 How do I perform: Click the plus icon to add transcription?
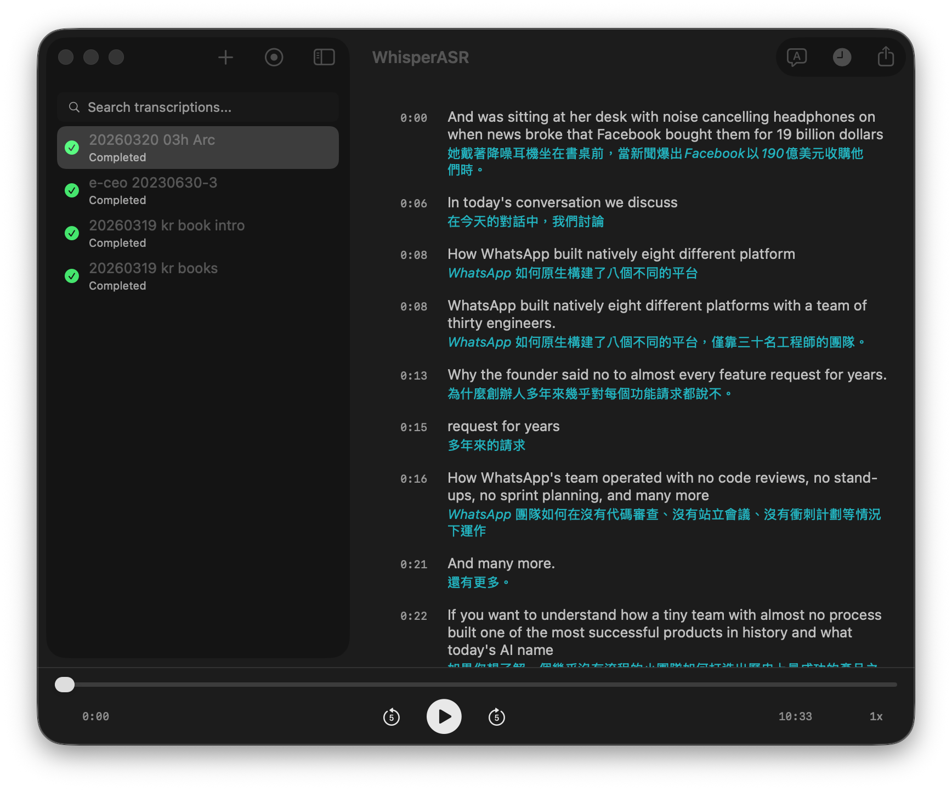coord(225,57)
